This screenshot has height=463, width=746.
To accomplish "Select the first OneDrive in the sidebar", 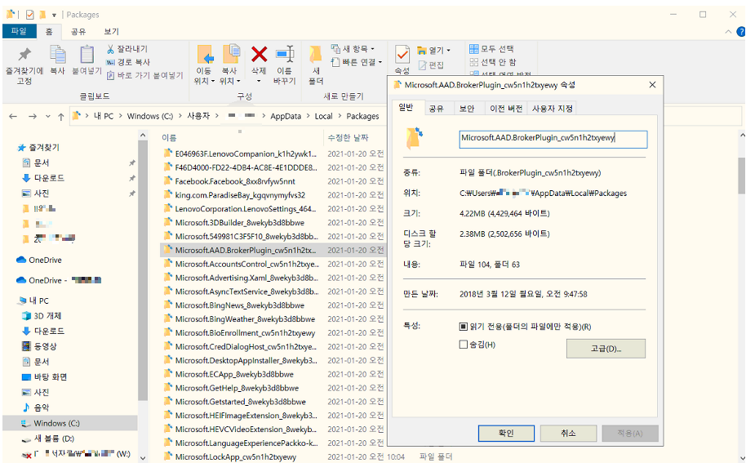I will [x=45, y=260].
